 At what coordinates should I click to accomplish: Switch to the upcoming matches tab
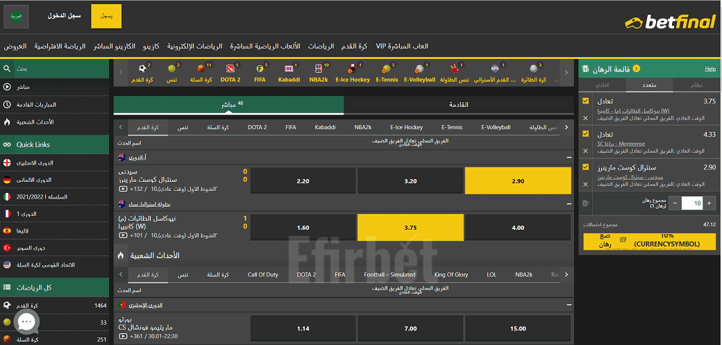pyautogui.click(x=459, y=105)
